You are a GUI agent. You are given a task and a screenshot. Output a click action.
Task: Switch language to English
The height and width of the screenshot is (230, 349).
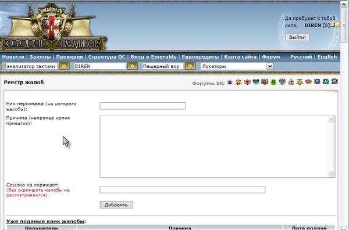pos(327,57)
